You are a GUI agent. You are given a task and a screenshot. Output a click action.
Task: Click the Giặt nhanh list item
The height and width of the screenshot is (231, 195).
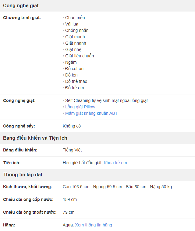(76, 43)
